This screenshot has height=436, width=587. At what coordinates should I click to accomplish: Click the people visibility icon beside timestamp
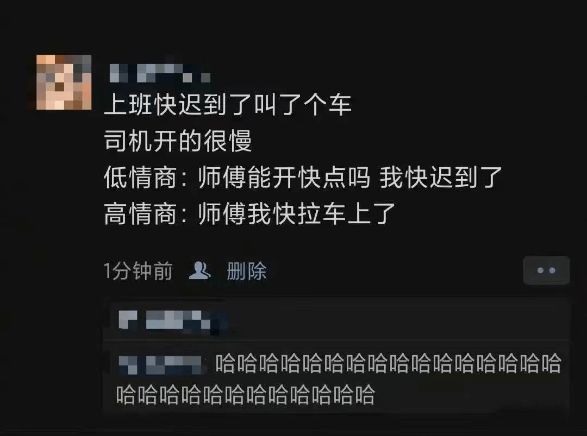(199, 271)
